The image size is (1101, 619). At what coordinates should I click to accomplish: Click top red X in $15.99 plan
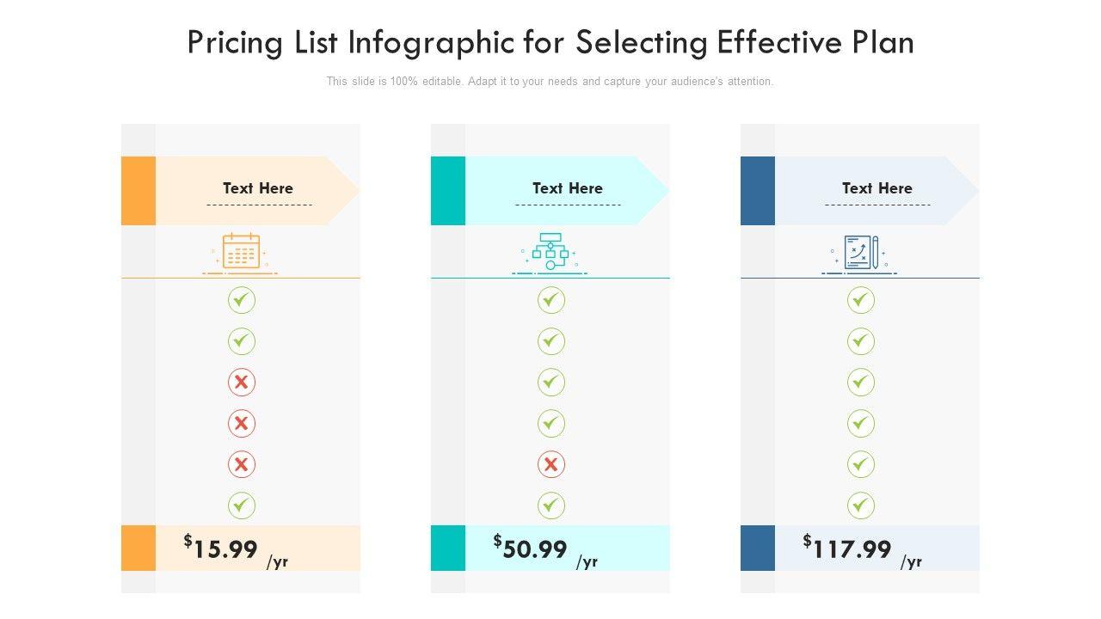tap(242, 382)
